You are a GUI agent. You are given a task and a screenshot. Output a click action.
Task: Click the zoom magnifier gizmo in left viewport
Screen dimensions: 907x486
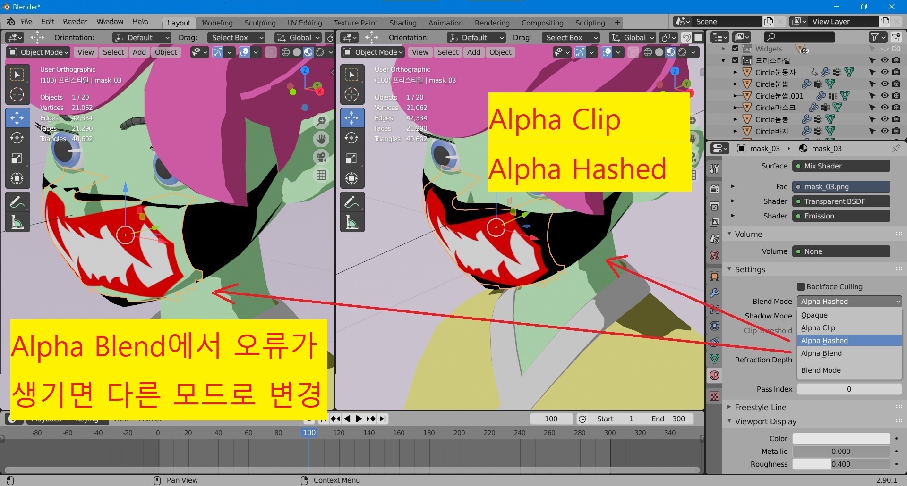[322, 121]
